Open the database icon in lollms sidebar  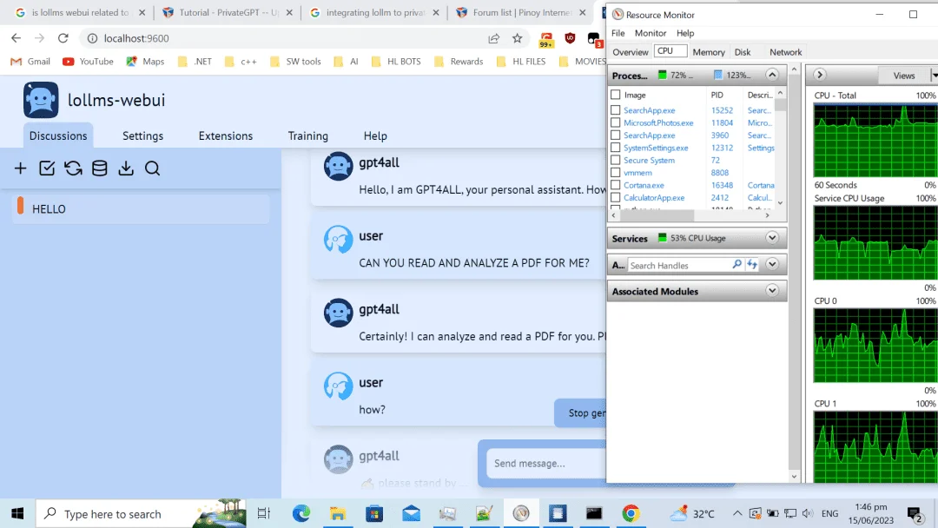(99, 168)
